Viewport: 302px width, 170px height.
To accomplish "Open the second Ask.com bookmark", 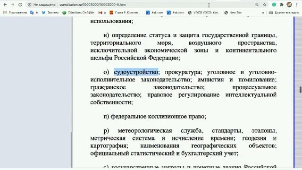I will click(176, 13).
